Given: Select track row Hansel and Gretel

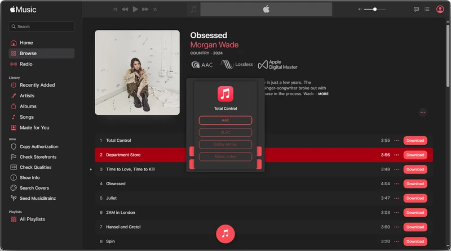Looking at the screenshot, I should point(264,227).
